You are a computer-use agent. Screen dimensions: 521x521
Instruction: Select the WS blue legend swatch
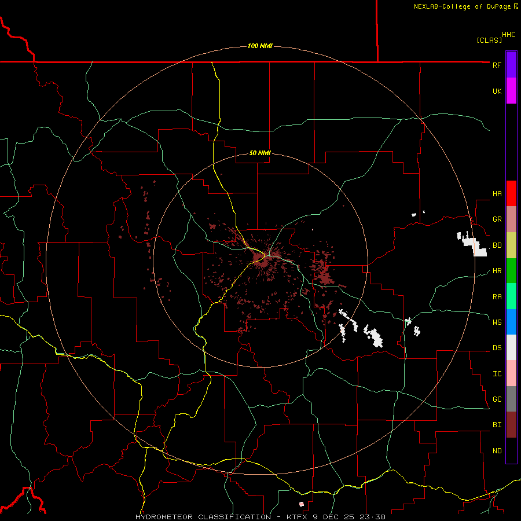point(511,322)
